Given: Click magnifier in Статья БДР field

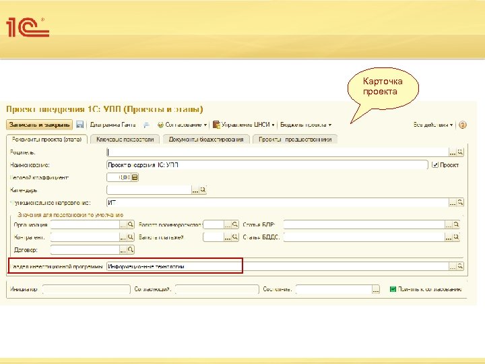Looking at the screenshot, I should point(456,224).
